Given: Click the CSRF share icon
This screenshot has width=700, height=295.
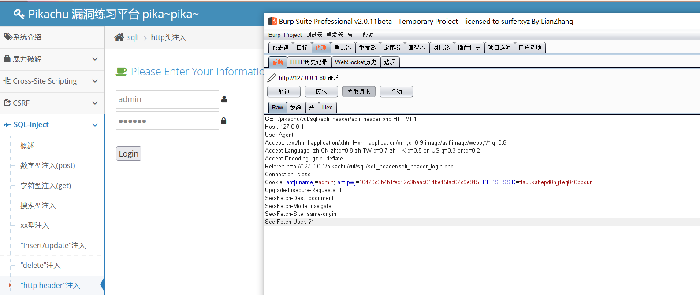Looking at the screenshot, I should [7, 102].
